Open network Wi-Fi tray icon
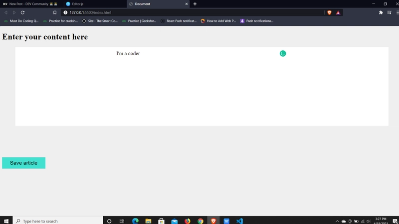This screenshot has width=399, height=224. tap(363, 221)
